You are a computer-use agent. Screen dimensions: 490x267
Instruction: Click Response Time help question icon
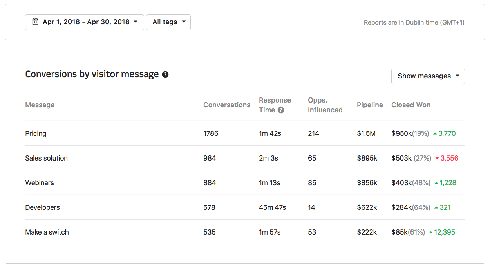click(280, 110)
